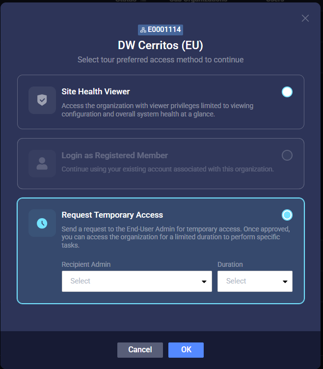This screenshot has height=369, width=323.
Task: Click the Cancel button
Action: [x=140, y=350]
